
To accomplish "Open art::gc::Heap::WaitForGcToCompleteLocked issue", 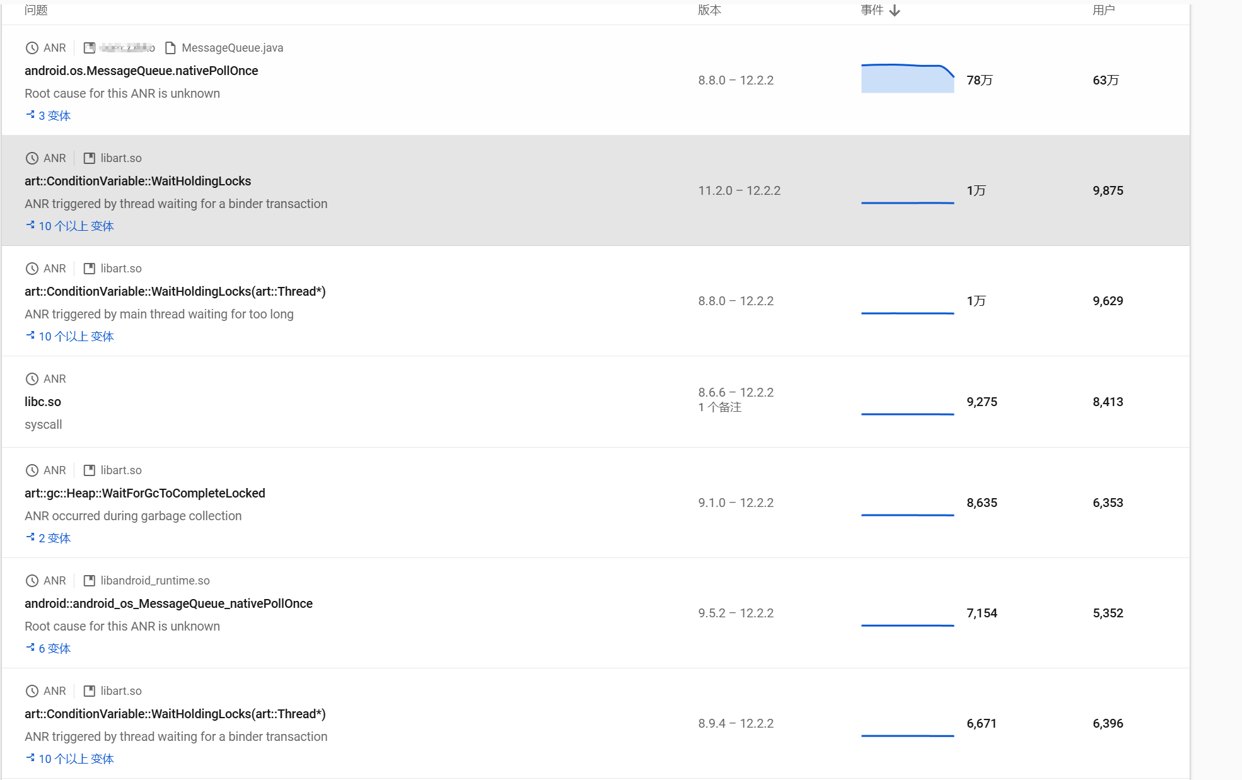I will point(145,493).
